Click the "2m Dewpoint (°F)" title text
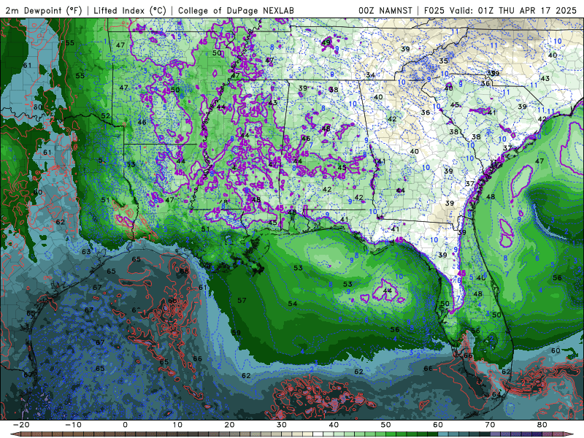Viewport: 584px width, 438px height. 44,11
